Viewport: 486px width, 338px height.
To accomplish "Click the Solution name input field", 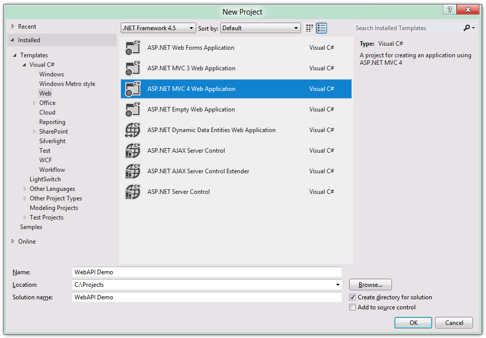I will (207, 297).
